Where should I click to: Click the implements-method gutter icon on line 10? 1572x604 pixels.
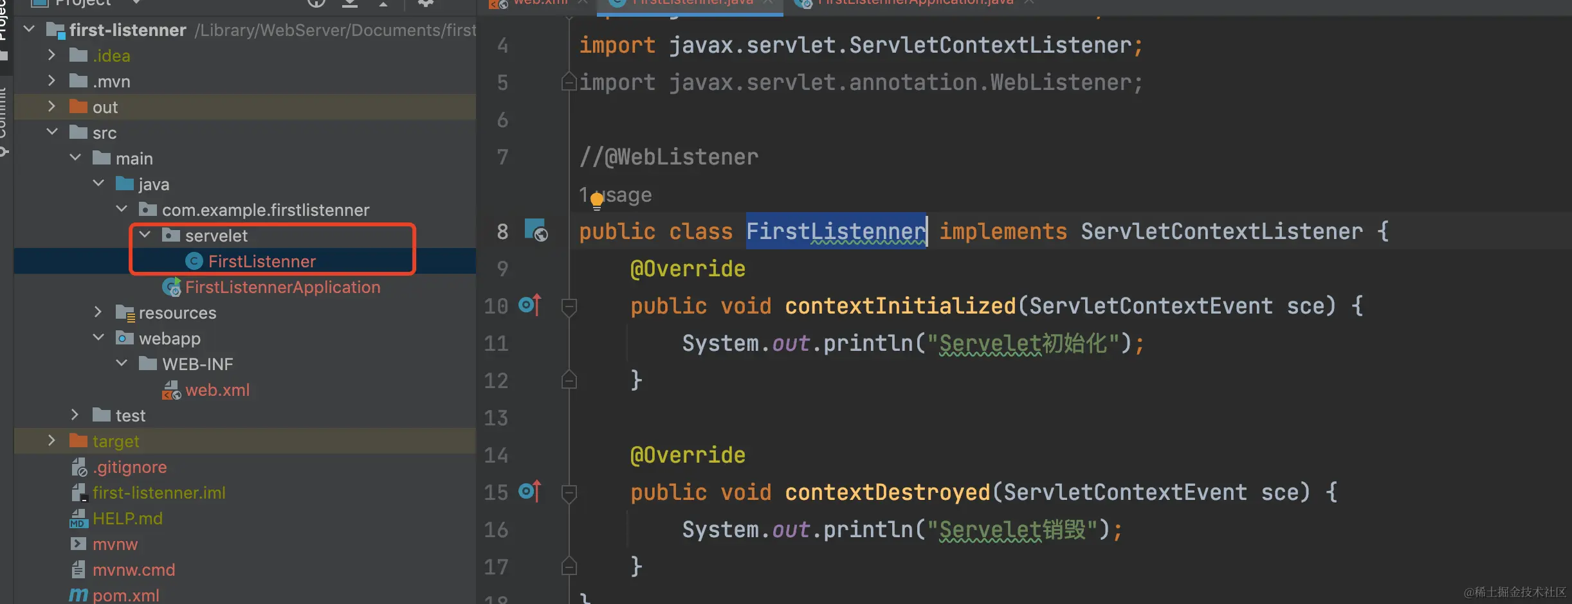[530, 305]
